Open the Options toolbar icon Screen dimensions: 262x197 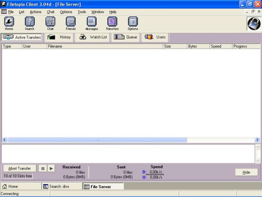pos(133,23)
